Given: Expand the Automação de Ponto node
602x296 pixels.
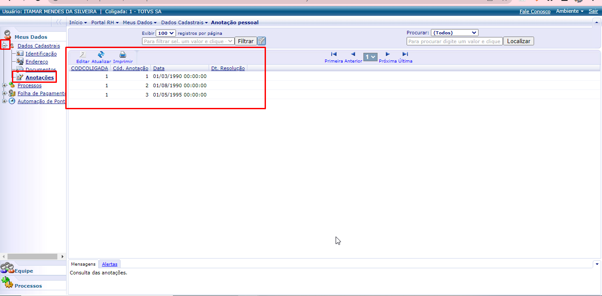Looking at the screenshot, I should (4, 101).
